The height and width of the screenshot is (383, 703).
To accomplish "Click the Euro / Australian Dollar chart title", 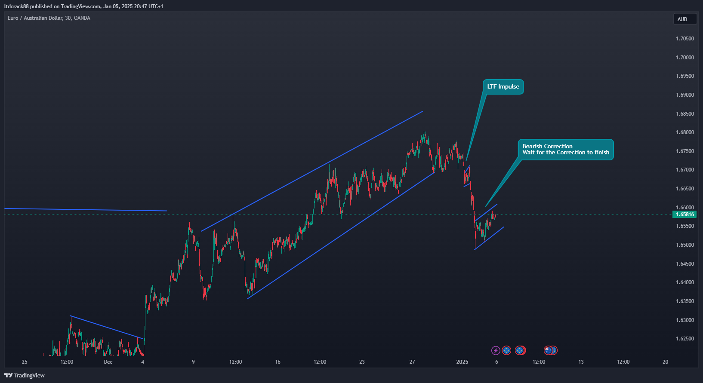I will 49,18.
